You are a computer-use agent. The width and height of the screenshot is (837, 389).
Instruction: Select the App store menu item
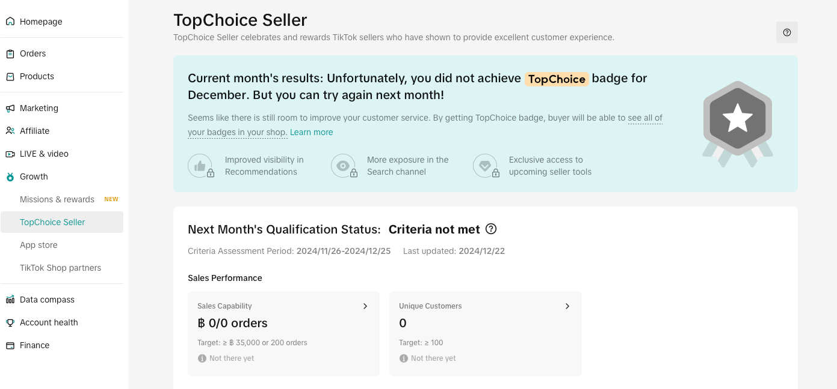(x=39, y=245)
